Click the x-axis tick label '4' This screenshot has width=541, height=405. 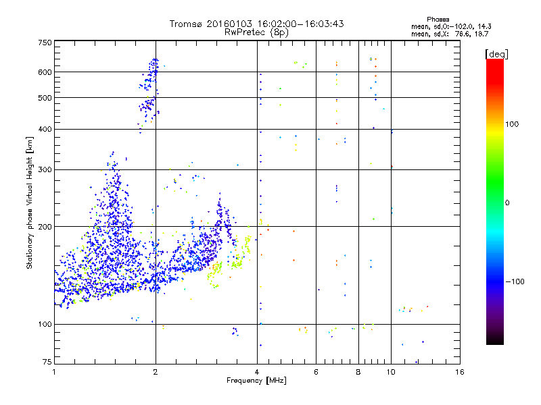coord(257,372)
